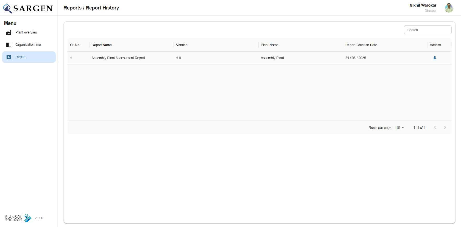Viewport: 461px width, 227px height.
Task: Click in the Search field
Action: (427, 30)
